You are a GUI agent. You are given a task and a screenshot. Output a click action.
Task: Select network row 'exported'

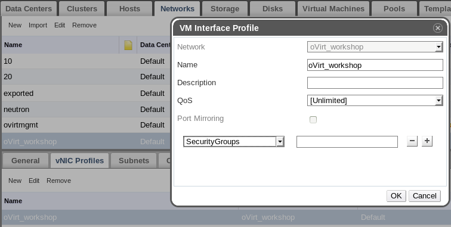coord(87,94)
